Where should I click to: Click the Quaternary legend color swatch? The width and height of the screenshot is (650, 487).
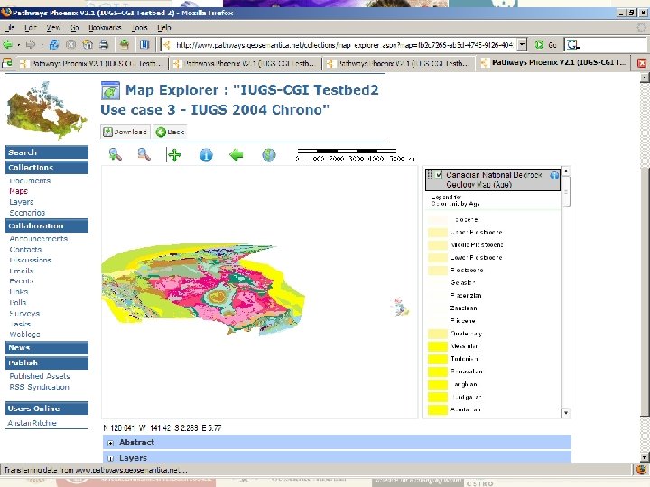pos(438,334)
